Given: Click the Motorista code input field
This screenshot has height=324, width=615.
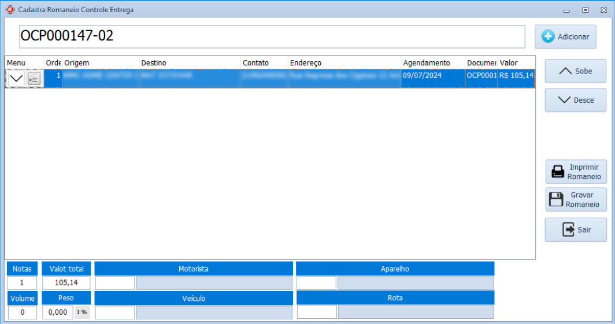Looking at the screenshot, I should point(115,283).
